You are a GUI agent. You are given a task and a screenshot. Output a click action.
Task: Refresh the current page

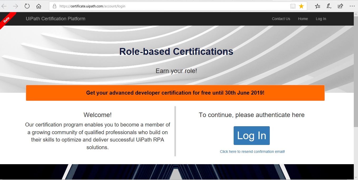[27, 6]
